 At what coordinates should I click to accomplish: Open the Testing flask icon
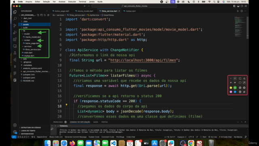[x=15, y=53]
